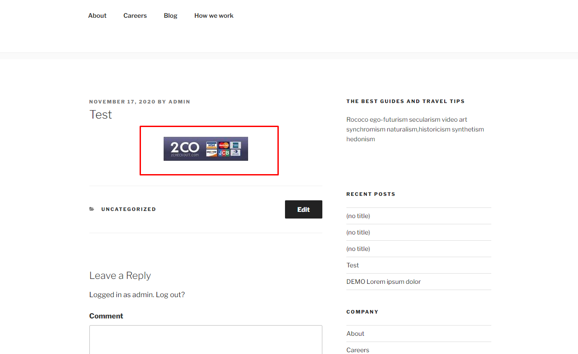Open the second (no title) recent post

click(x=358, y=232)
